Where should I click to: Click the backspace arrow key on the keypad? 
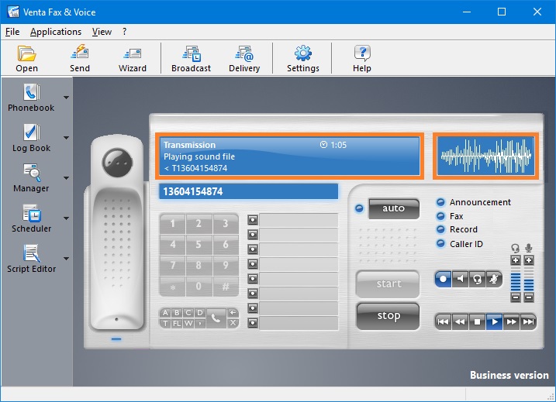click(x=233, y=313)
